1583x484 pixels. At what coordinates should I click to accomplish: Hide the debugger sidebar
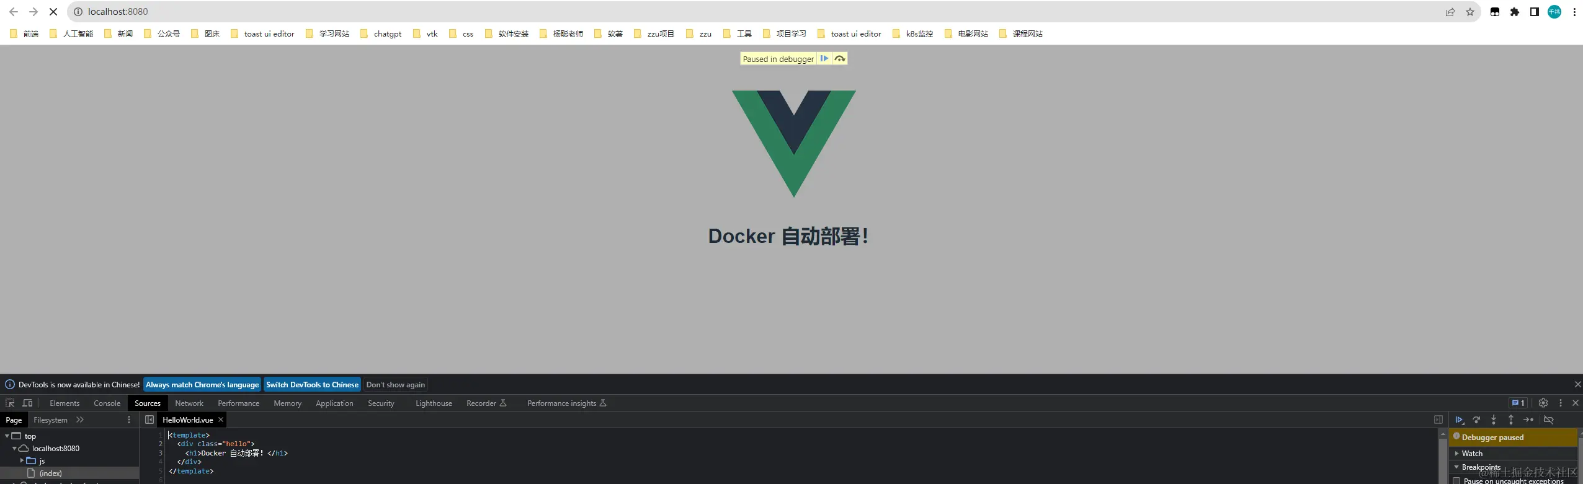click(1438, 420)
